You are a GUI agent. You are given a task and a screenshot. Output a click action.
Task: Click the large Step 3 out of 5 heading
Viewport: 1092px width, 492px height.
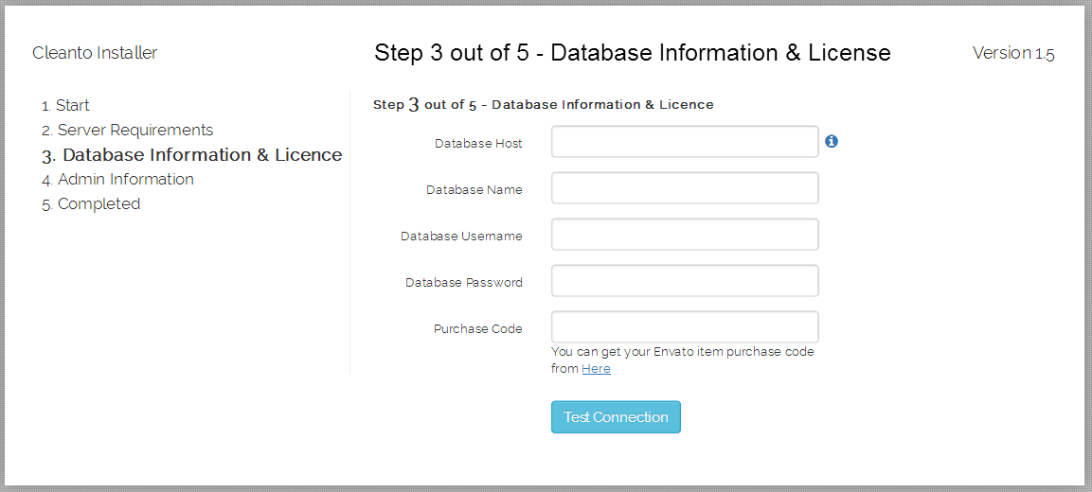633,53
